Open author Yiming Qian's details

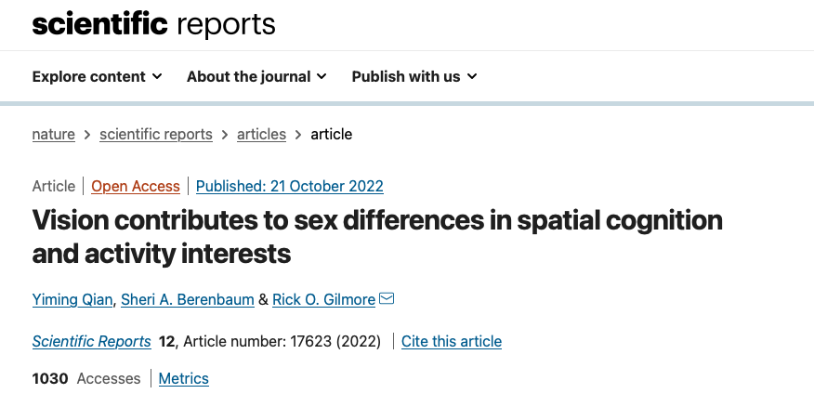[x=72, y=299]
